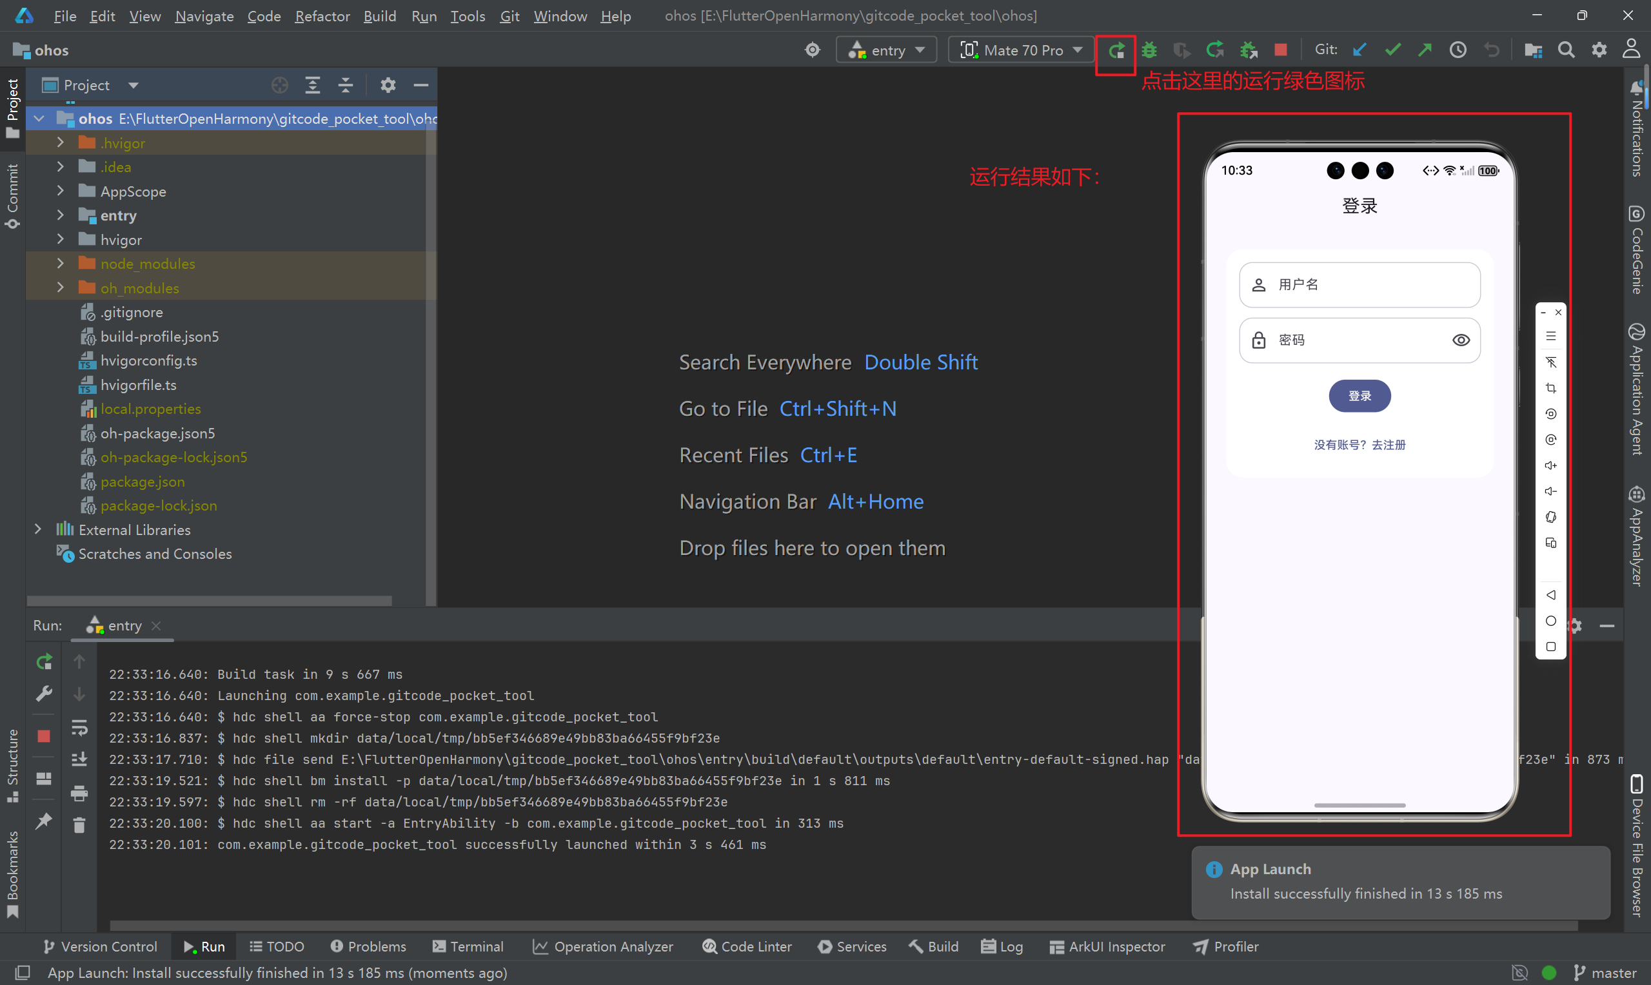Clear the Run console trash icon
Screen dimensions: 1651x985
click(x=79, y=825)
